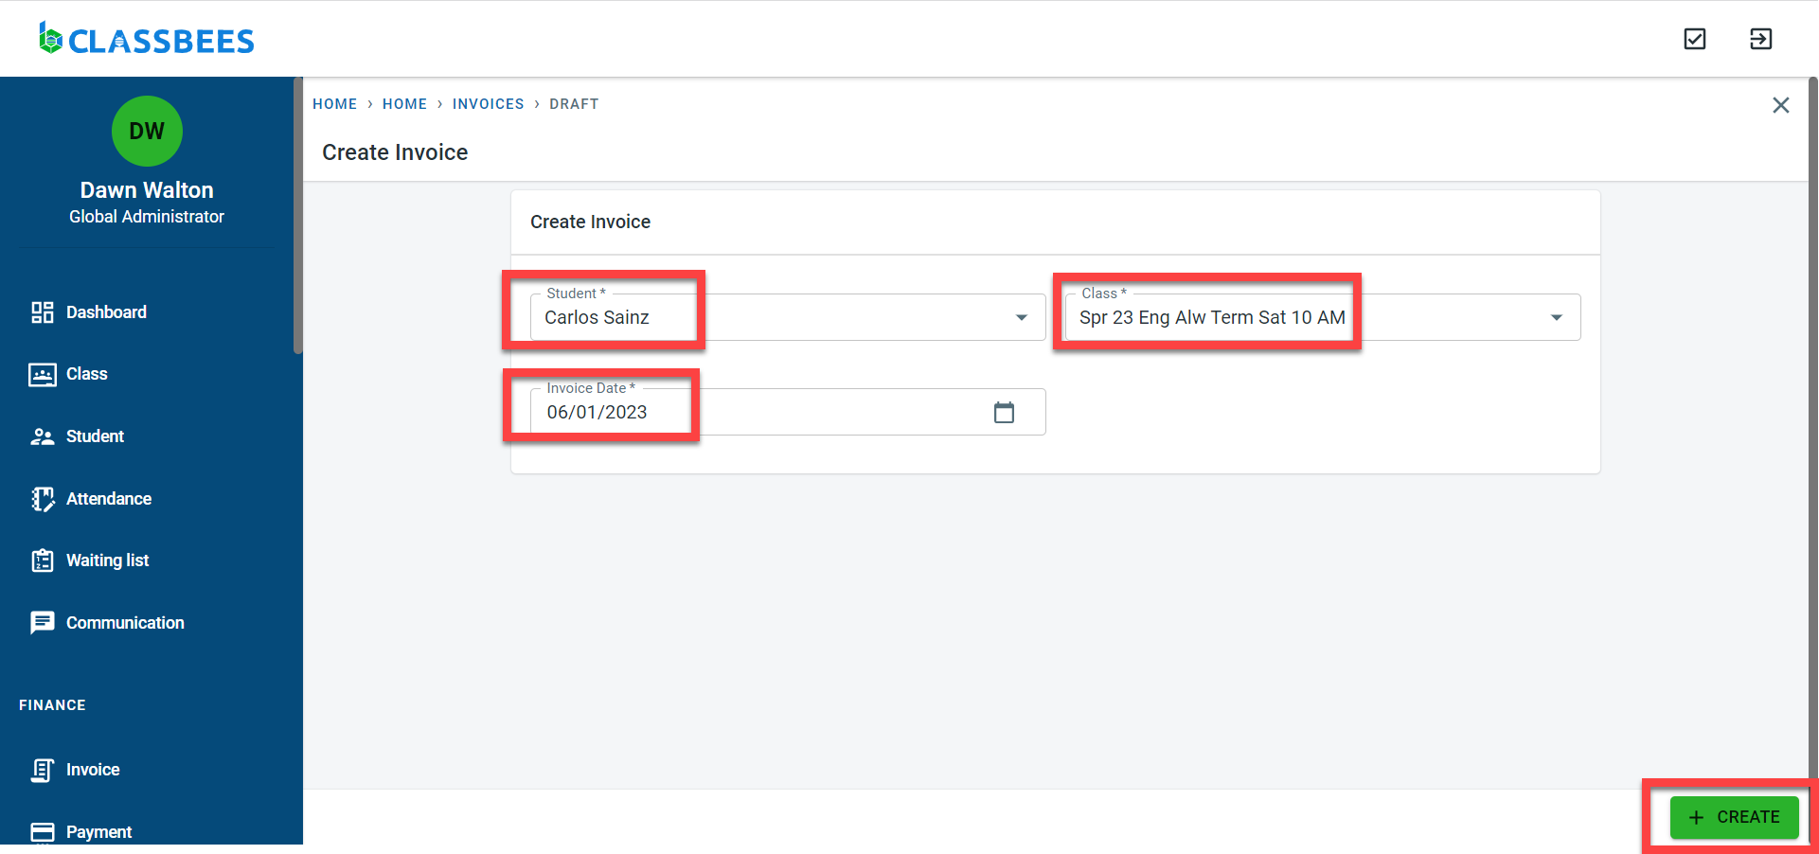Click the Payment card icon
The height and width of the screenshot is (854, 1819).
click(x=42, y=831)
